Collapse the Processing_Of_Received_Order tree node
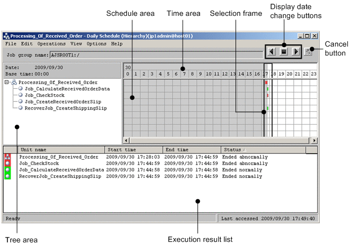Image resolution: width=352 pixels, height=246 pixels. (x=6, y=83)
